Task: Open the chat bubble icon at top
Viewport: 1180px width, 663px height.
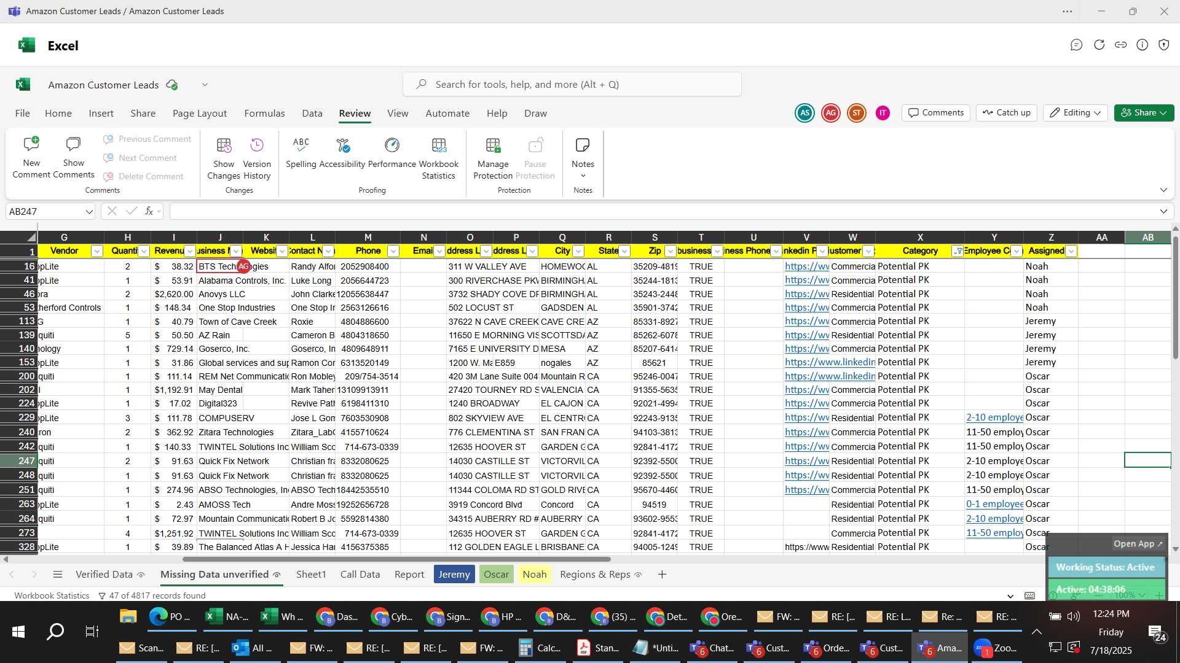Action: (x=1076, y=45)
